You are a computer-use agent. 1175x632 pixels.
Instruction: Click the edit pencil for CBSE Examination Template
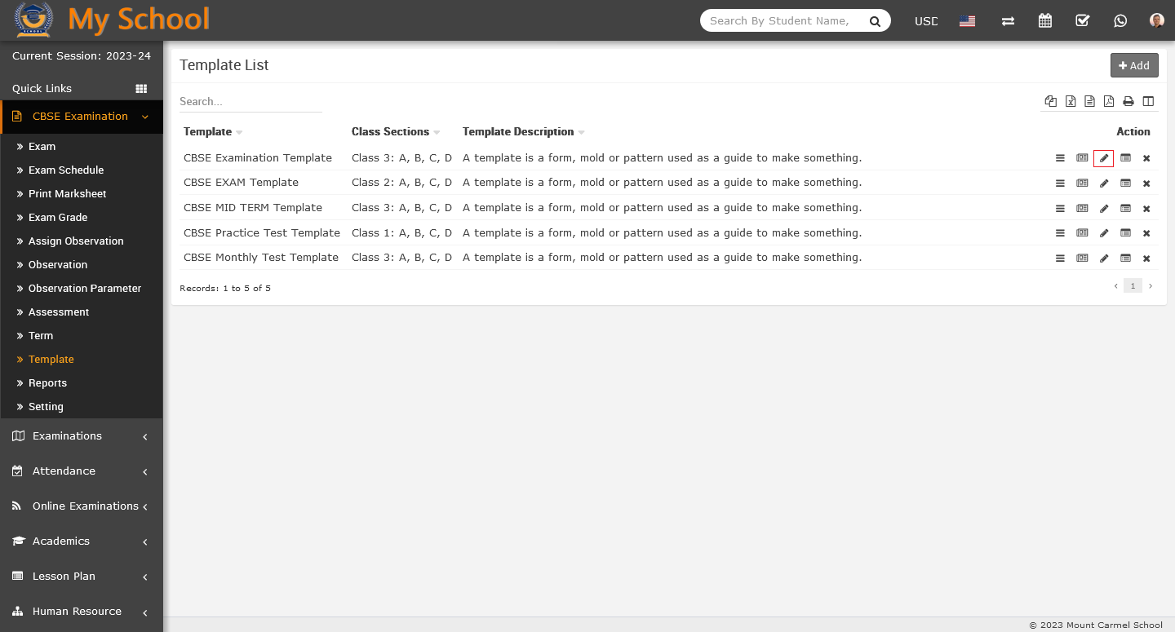(x=1103, y=158)
